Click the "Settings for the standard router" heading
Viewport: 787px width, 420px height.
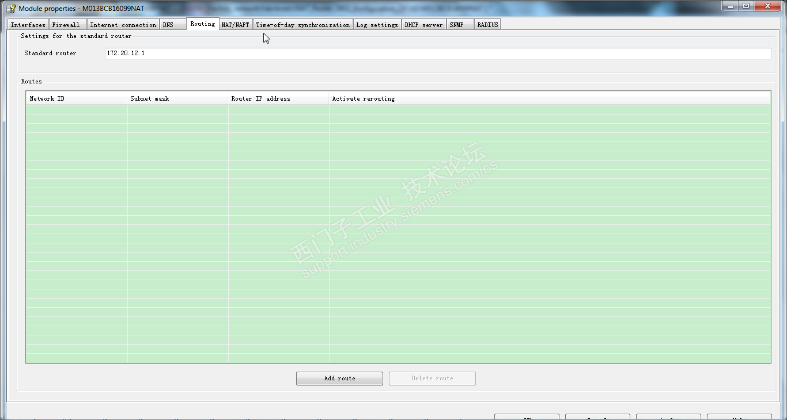click(x=76, y=36)
